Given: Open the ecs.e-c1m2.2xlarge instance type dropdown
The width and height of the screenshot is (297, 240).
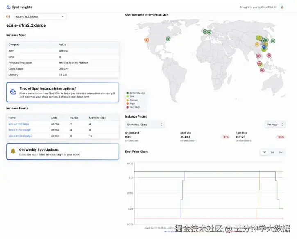Looking at the screenshot, I should (x=40, y=16).
